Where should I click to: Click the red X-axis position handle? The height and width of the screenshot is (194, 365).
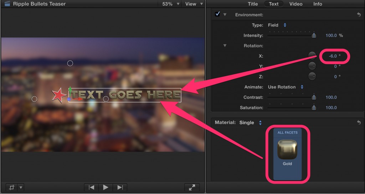coord(79,99)
